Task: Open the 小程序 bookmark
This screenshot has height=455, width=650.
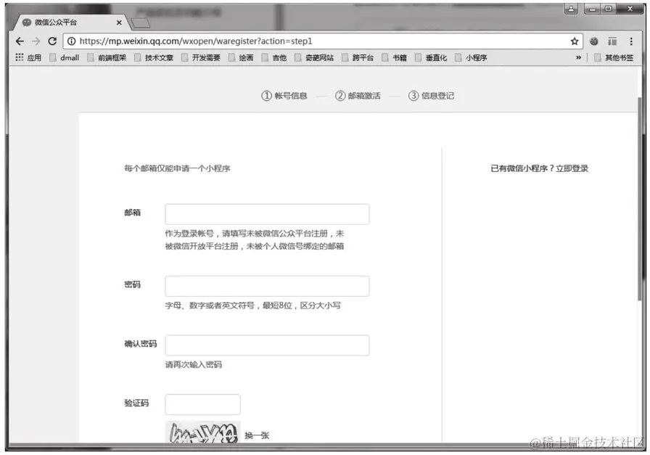Action: [475, 57]
